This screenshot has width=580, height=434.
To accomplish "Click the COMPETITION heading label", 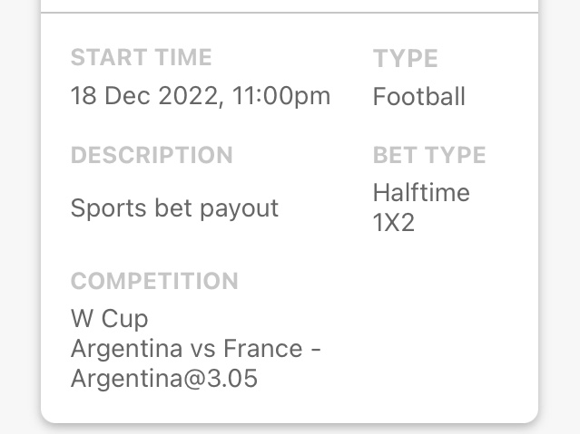I will pyautogui.click(x=154, y=281).
